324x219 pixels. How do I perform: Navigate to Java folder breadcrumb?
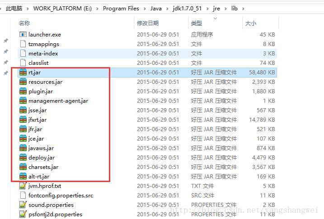point(156,9)
